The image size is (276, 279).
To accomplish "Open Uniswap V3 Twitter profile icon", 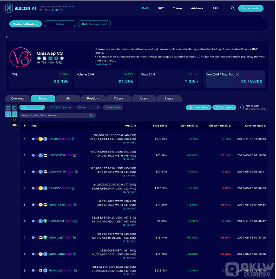I will [x=56, y=58].
